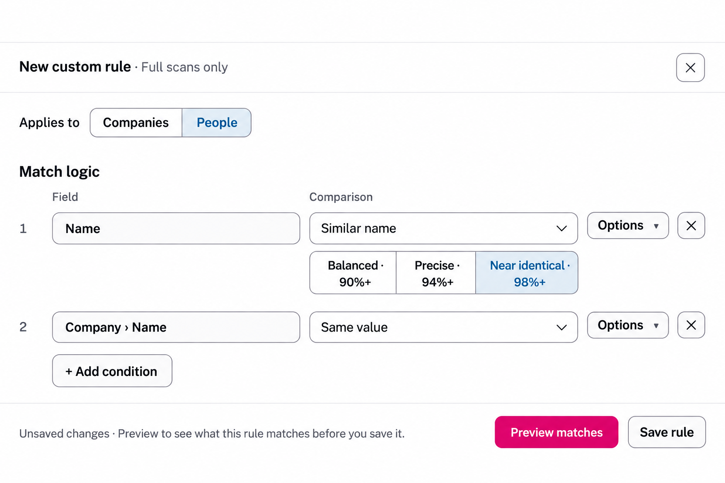Image resolution: width=725 pixels, height=483 pixels.
Task: Select Precise 94%+ similarity level
Action: point(436,273)
